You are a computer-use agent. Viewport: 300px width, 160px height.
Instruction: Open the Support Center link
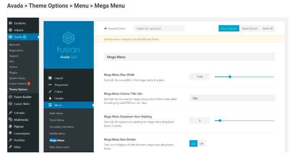pos(117,28)
